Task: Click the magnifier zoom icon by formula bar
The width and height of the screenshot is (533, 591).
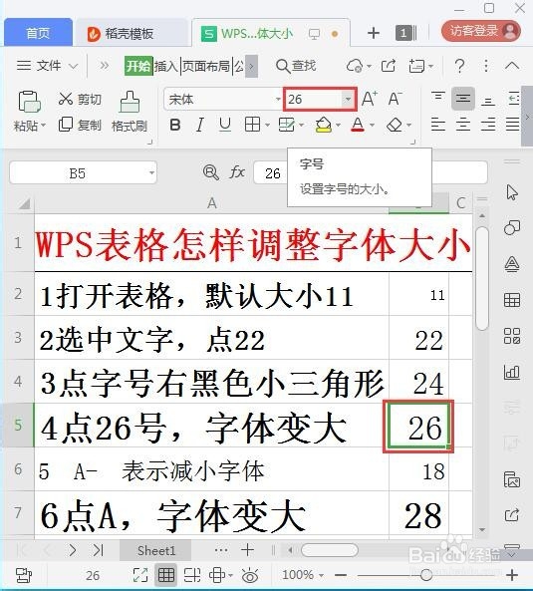Action: pos(210,172)
